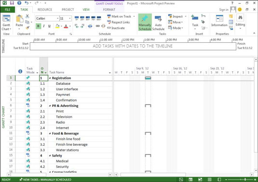Click the Gantt chart horizontal scrollbar

coord(153,175)
